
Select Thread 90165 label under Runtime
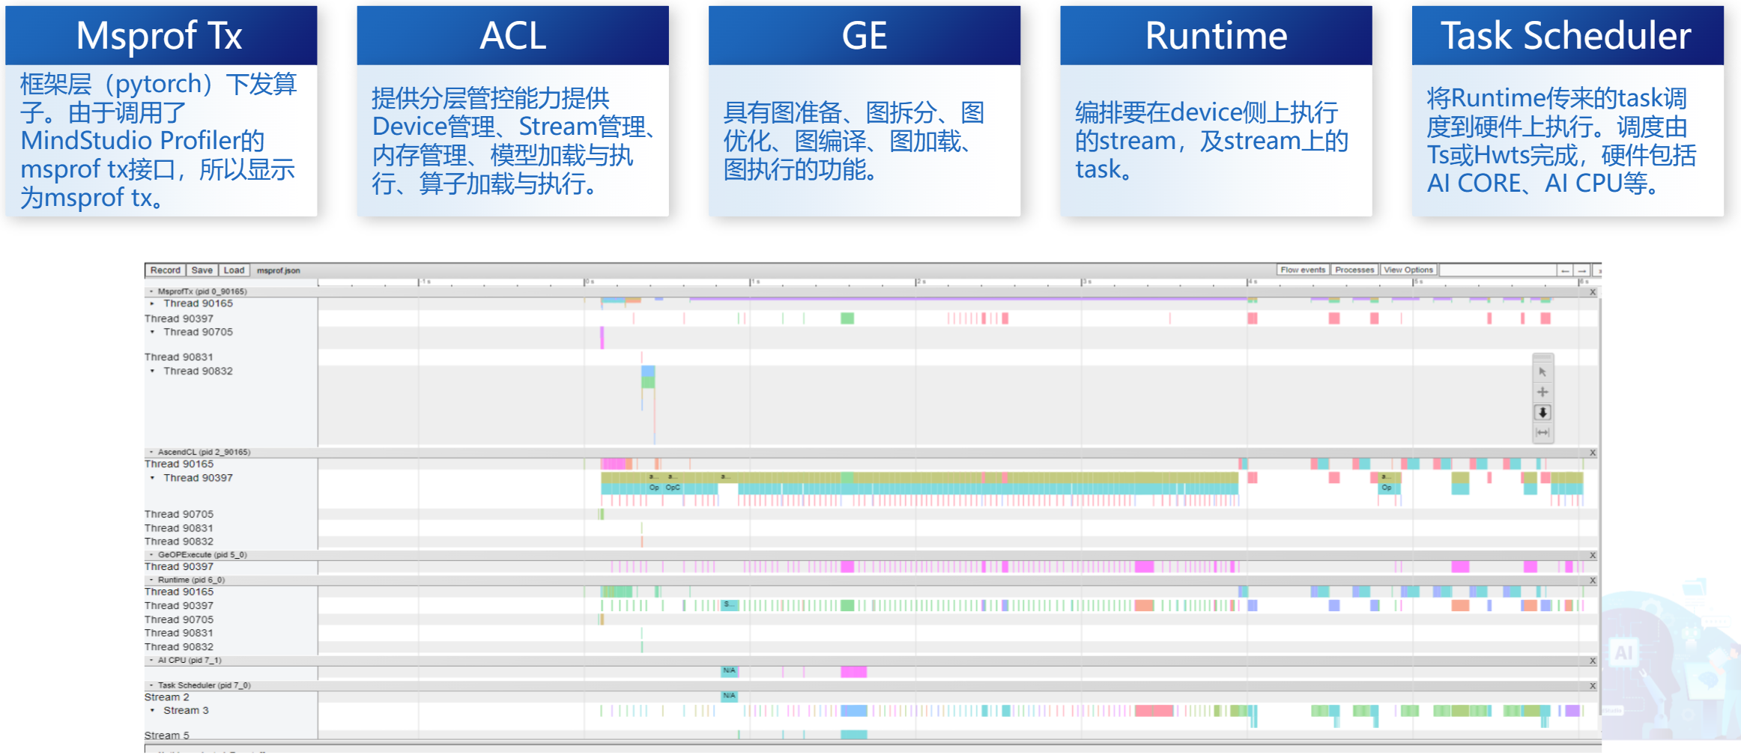pyautogui.click(x=178, y=592)
